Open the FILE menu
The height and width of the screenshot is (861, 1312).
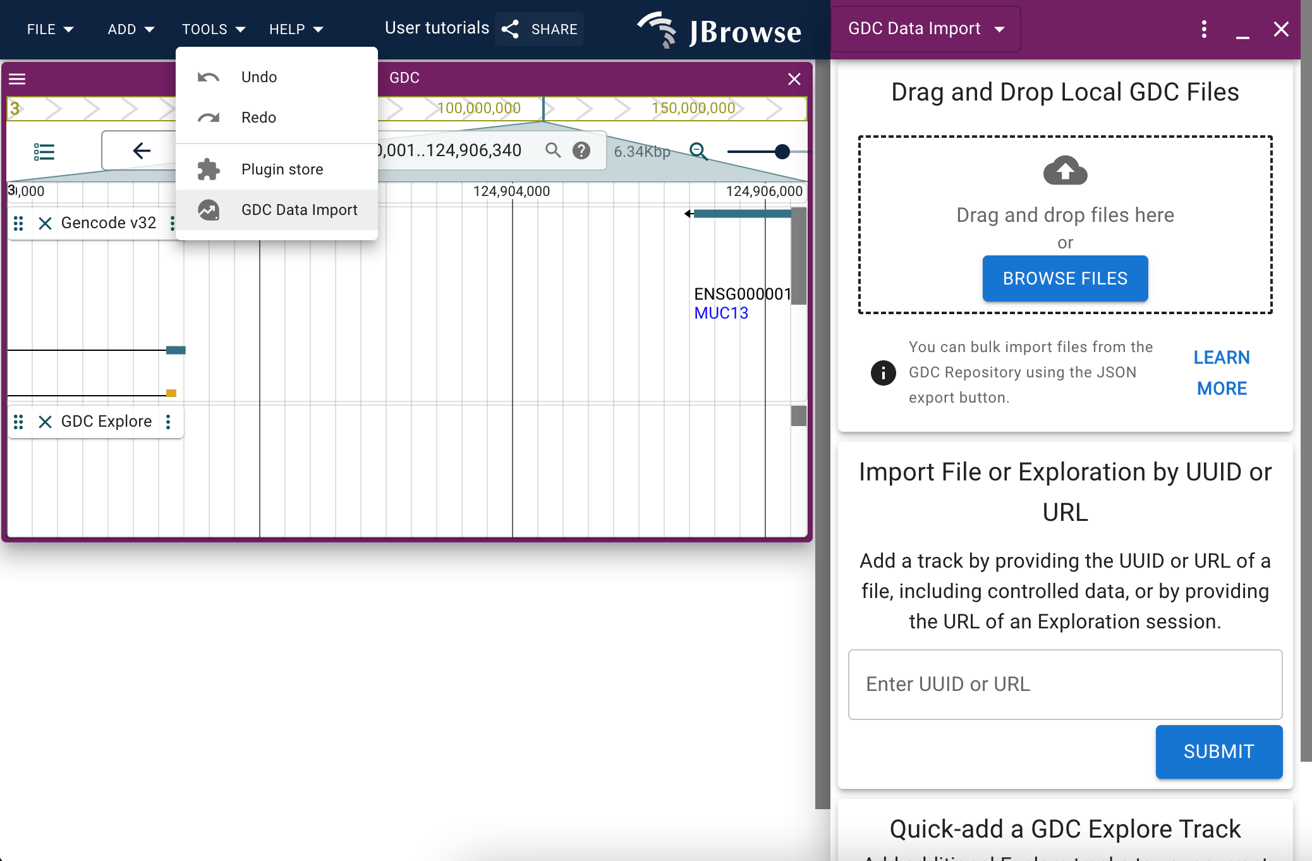click(50, 29)
